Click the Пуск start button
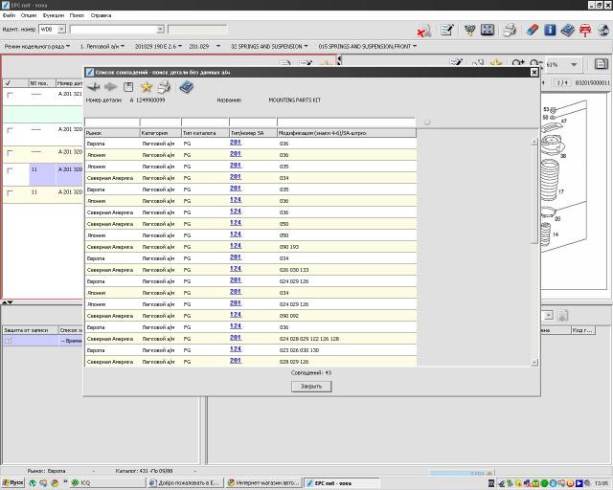This screenshot has height=490, width=613. (12, 483)
